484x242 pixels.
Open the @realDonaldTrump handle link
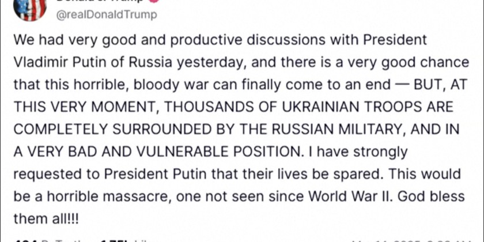(106, 15)
